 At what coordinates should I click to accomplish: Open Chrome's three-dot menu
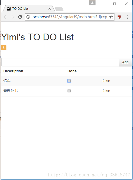coord(128,17)
